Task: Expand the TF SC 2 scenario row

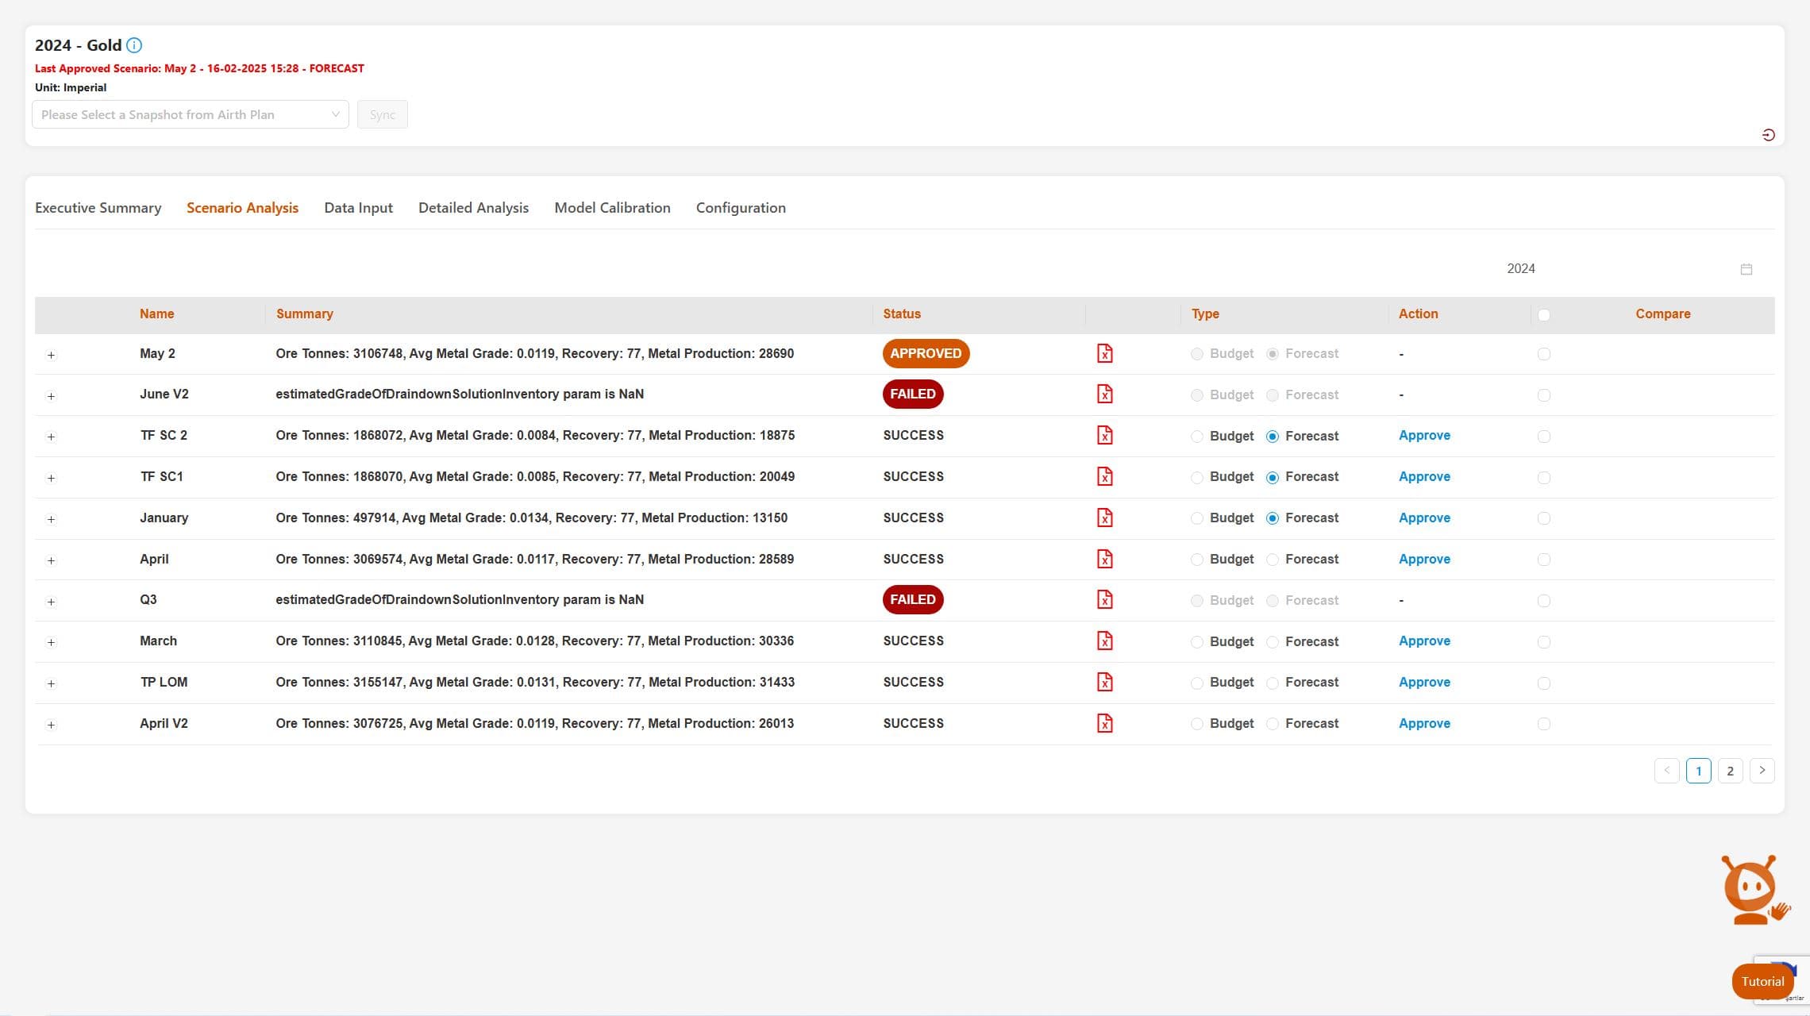Action: (51, 437)
